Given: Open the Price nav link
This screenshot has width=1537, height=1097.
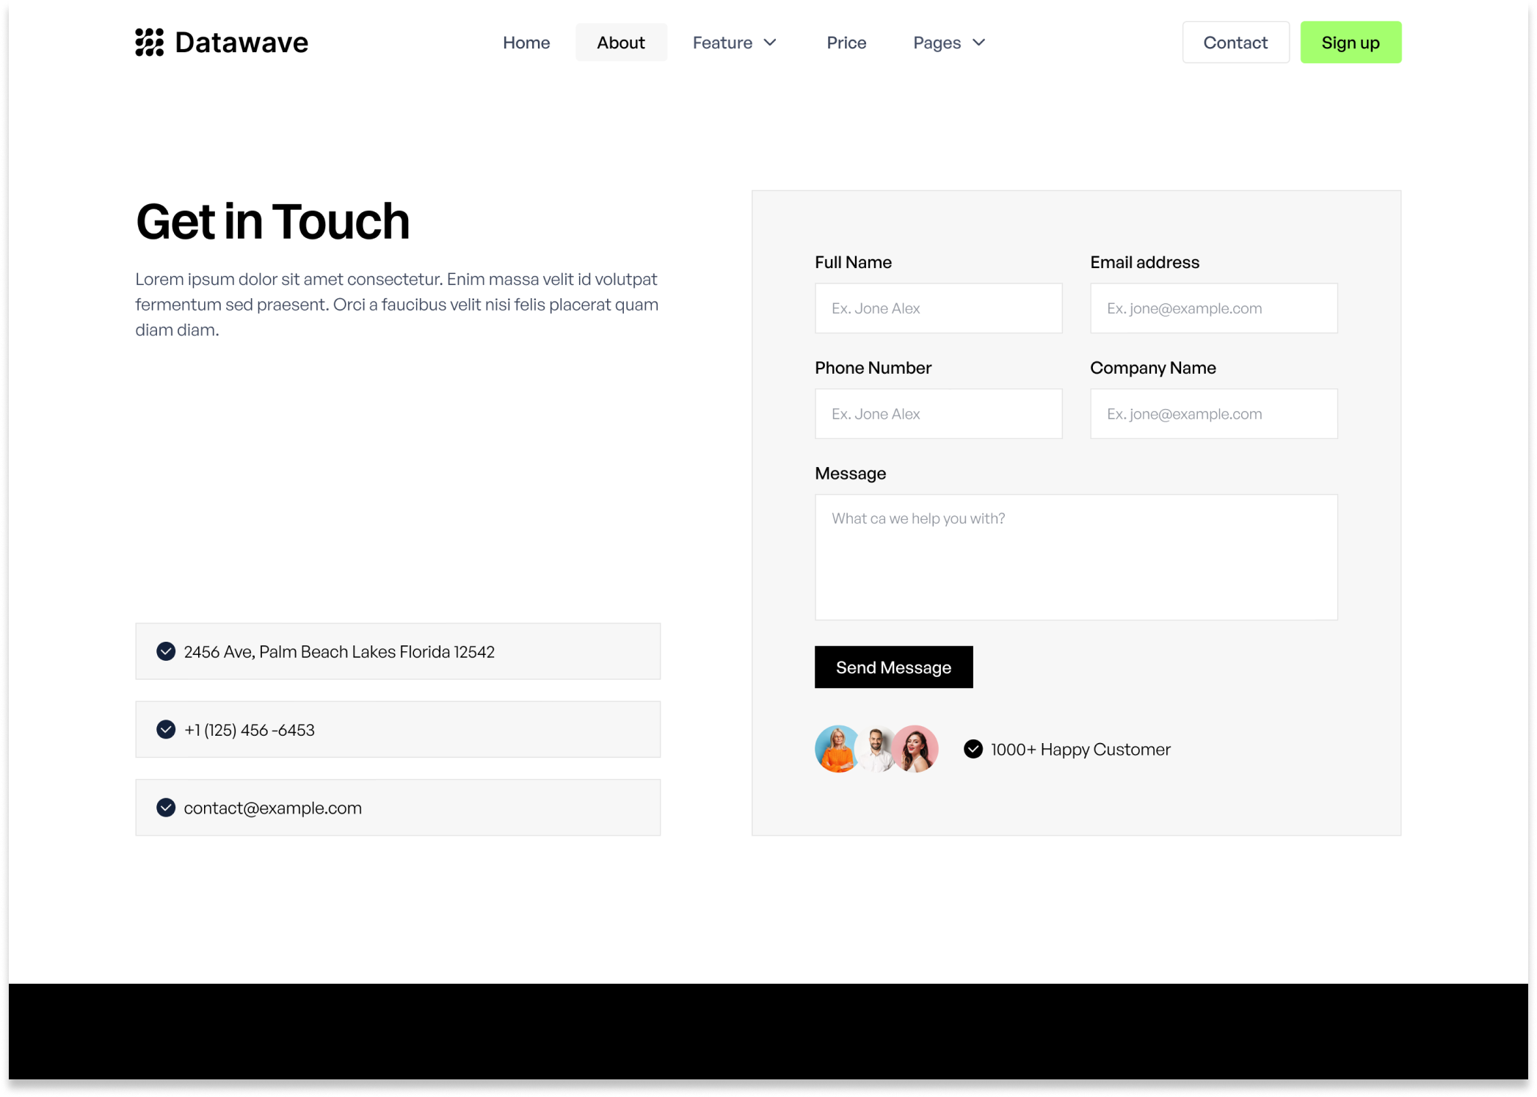Looking at the screenshot, I should point(846,43).
